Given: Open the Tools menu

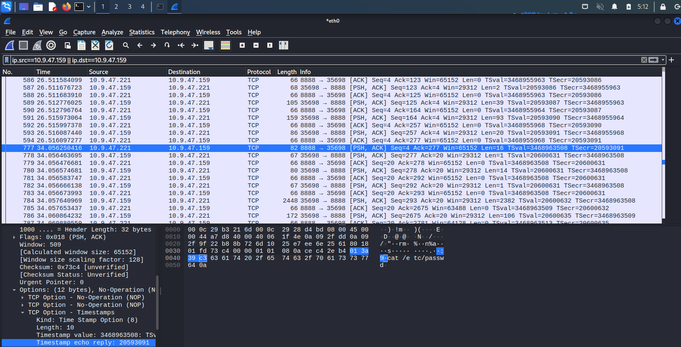Looking at the screenshot, I should click(x=234, y=32).
